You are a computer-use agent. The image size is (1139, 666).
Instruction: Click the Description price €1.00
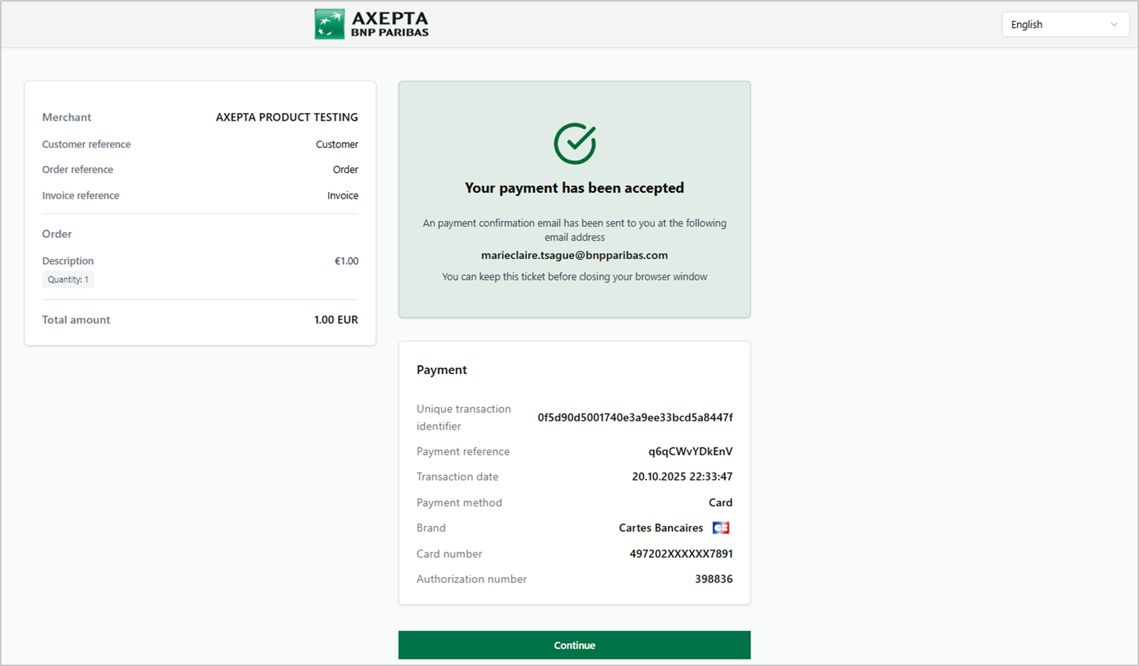tap(346, 261)
